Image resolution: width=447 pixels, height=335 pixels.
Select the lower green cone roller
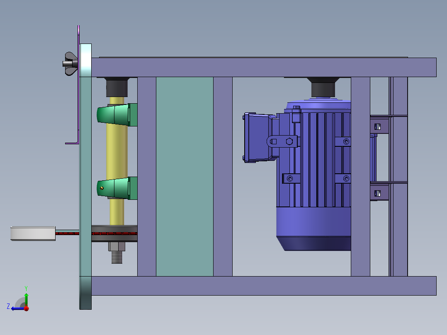pos(113,189)
